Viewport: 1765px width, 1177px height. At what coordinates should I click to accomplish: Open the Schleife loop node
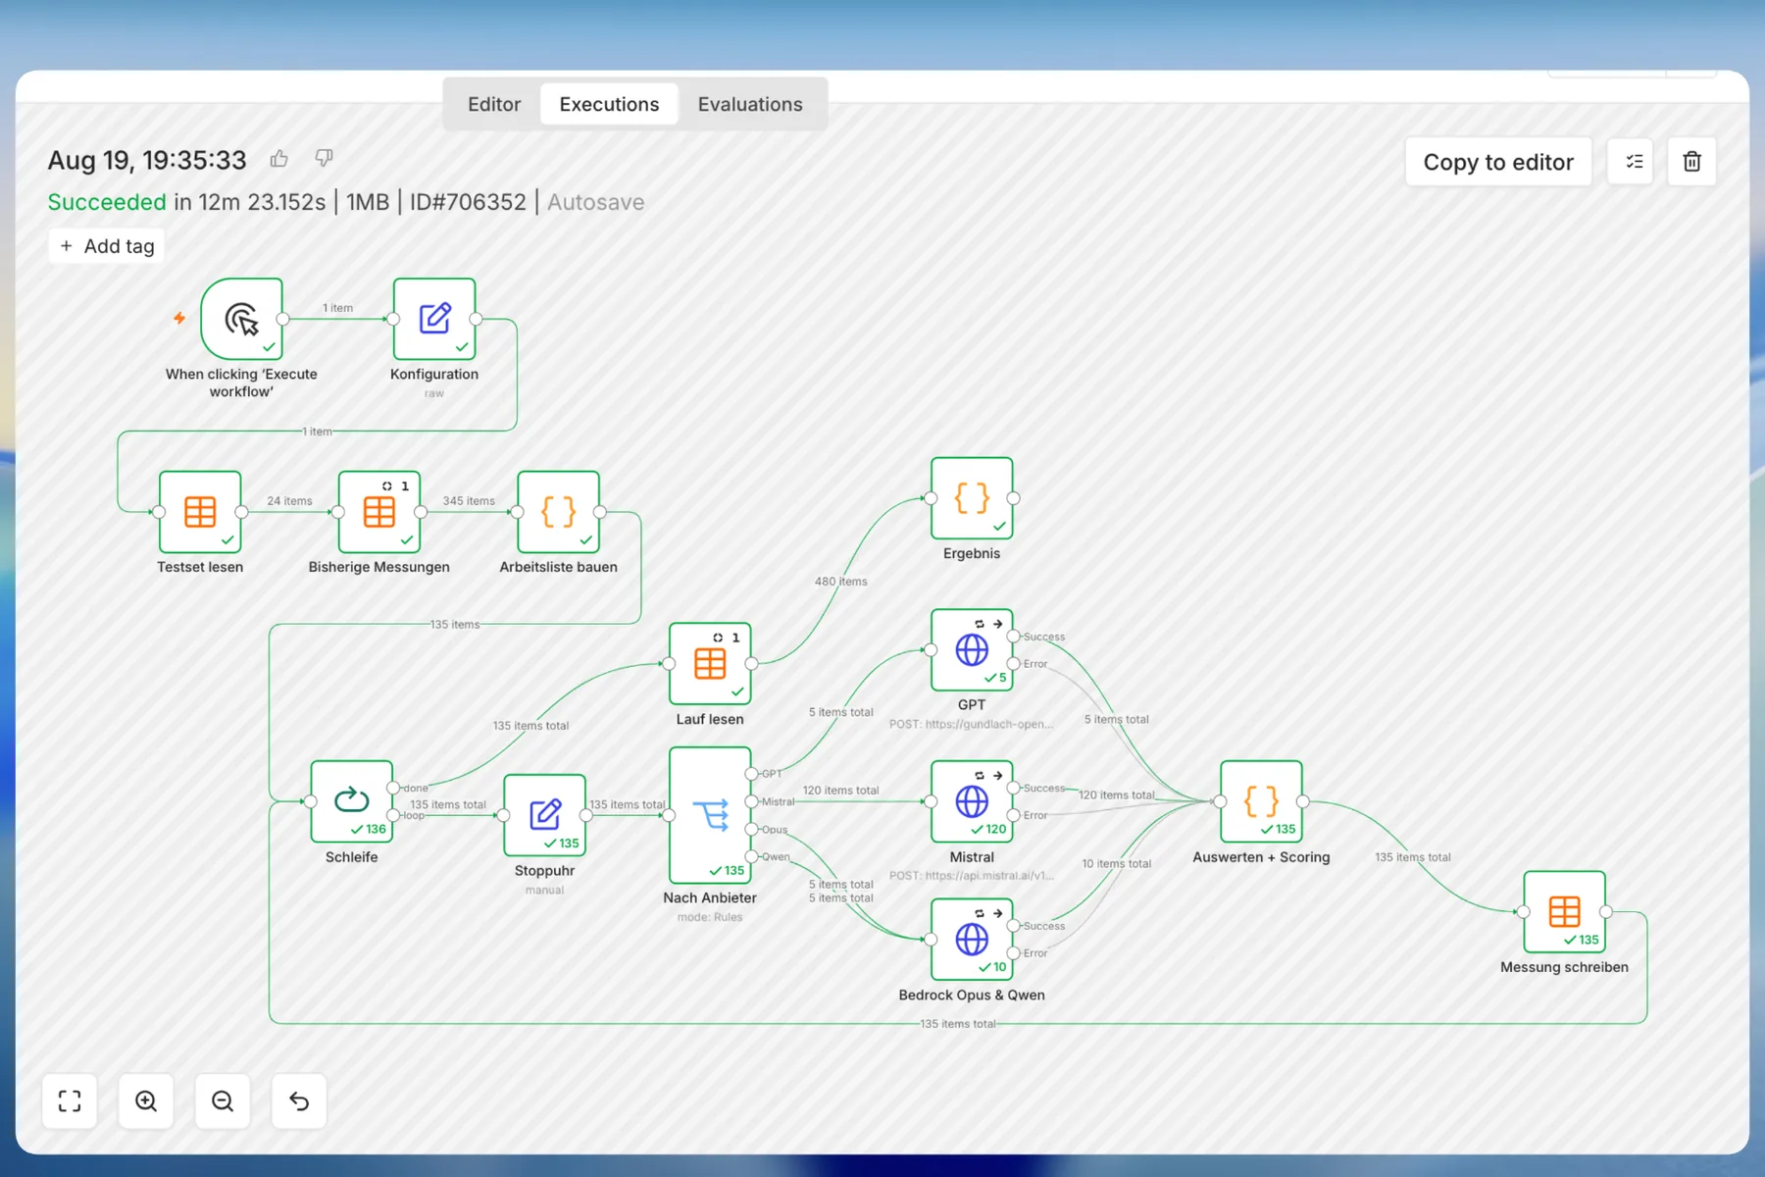(352, 801)
